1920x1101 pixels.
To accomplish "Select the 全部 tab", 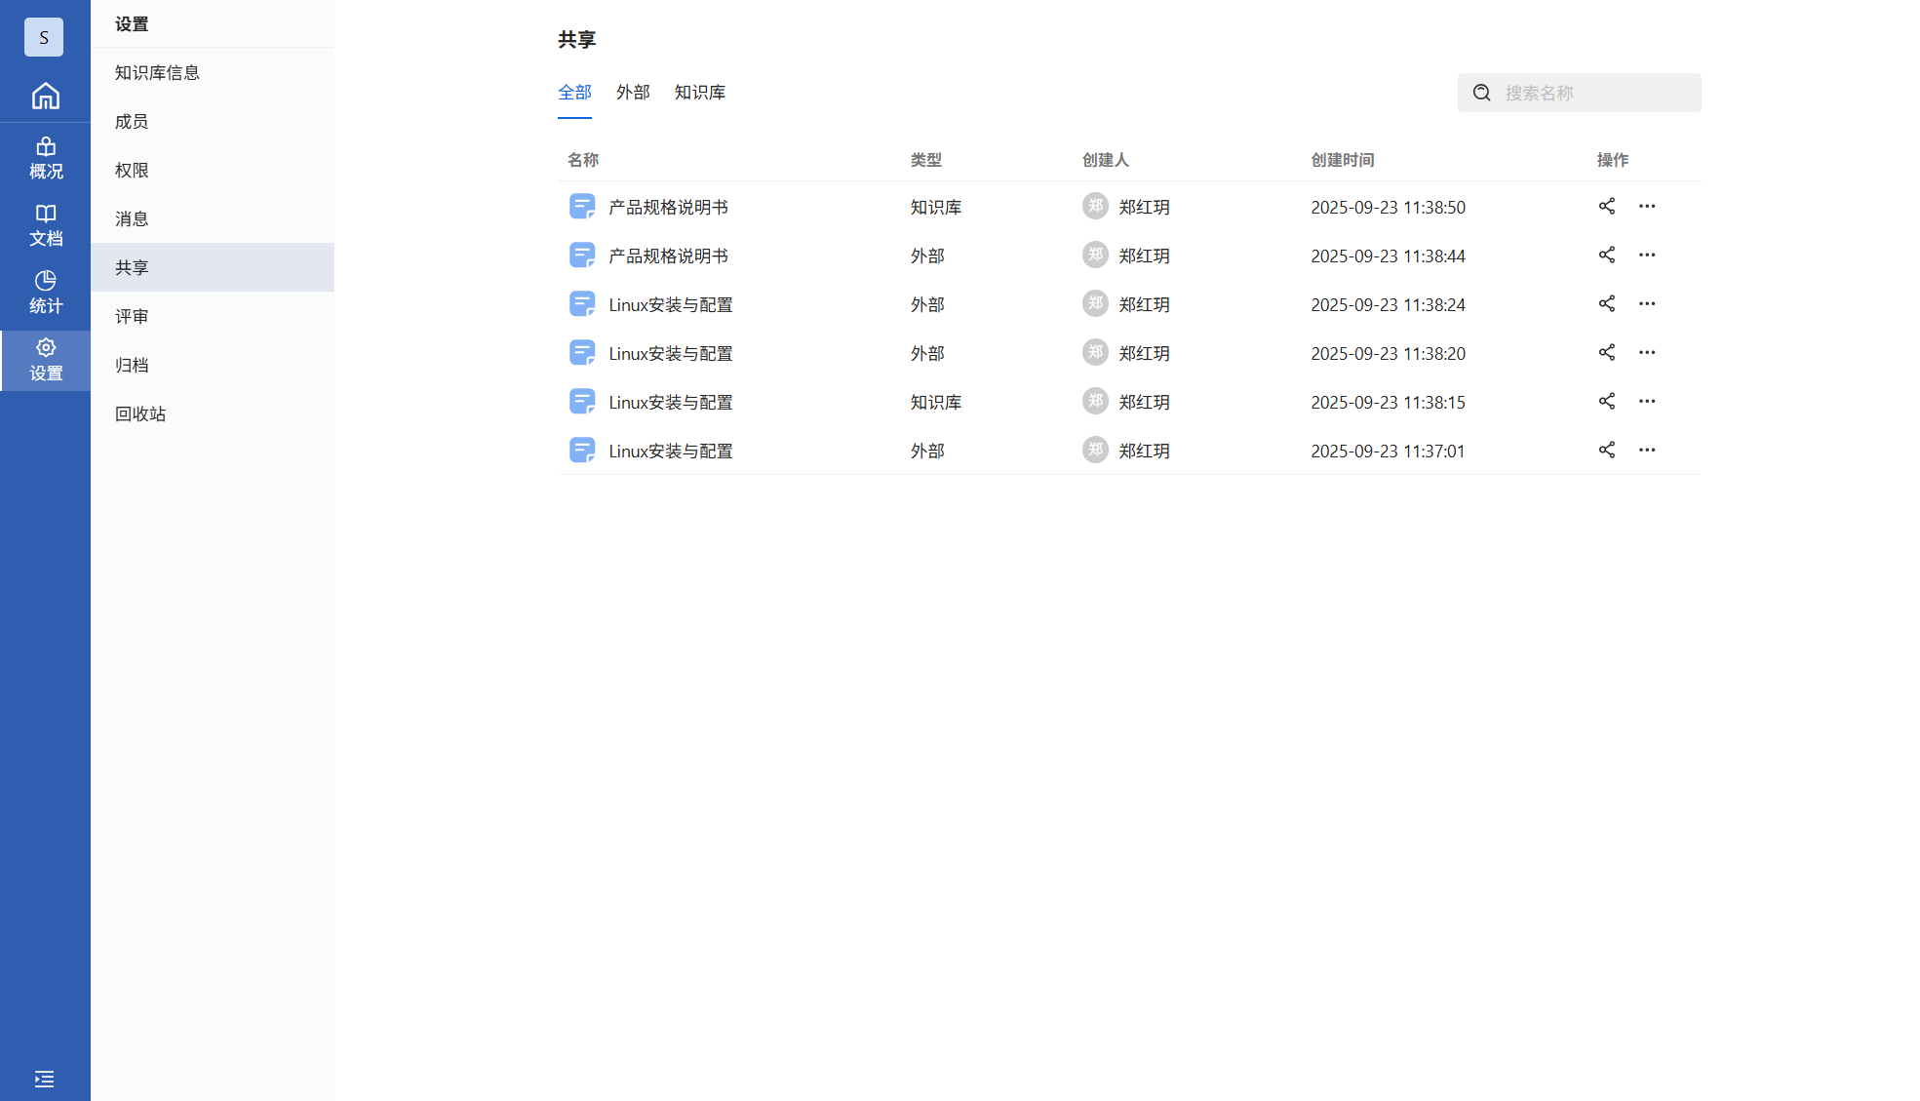I will (574, 93).
